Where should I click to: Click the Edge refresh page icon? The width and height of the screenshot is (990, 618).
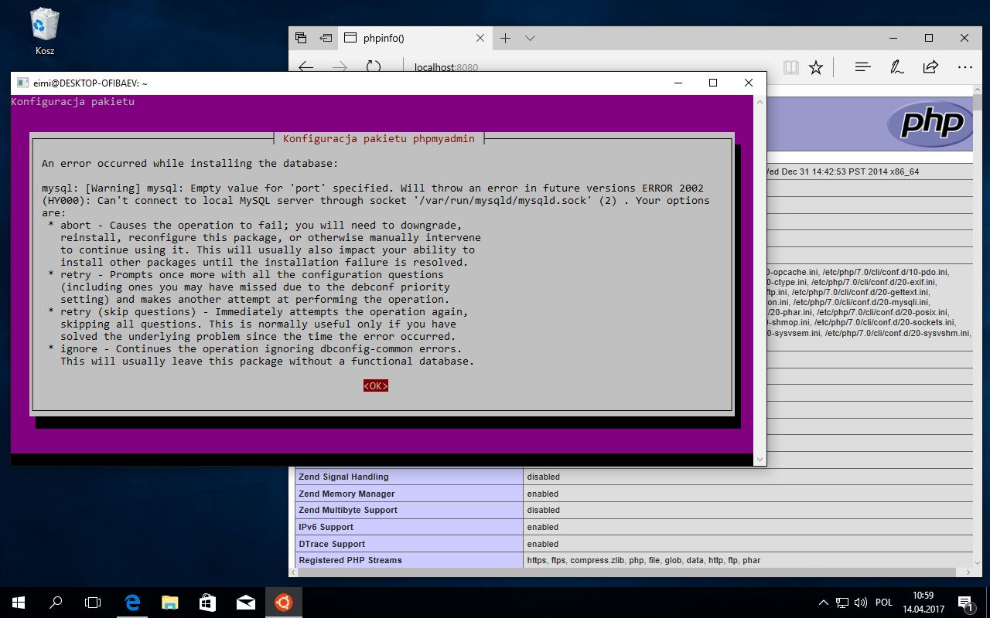[x=374, y=67]
